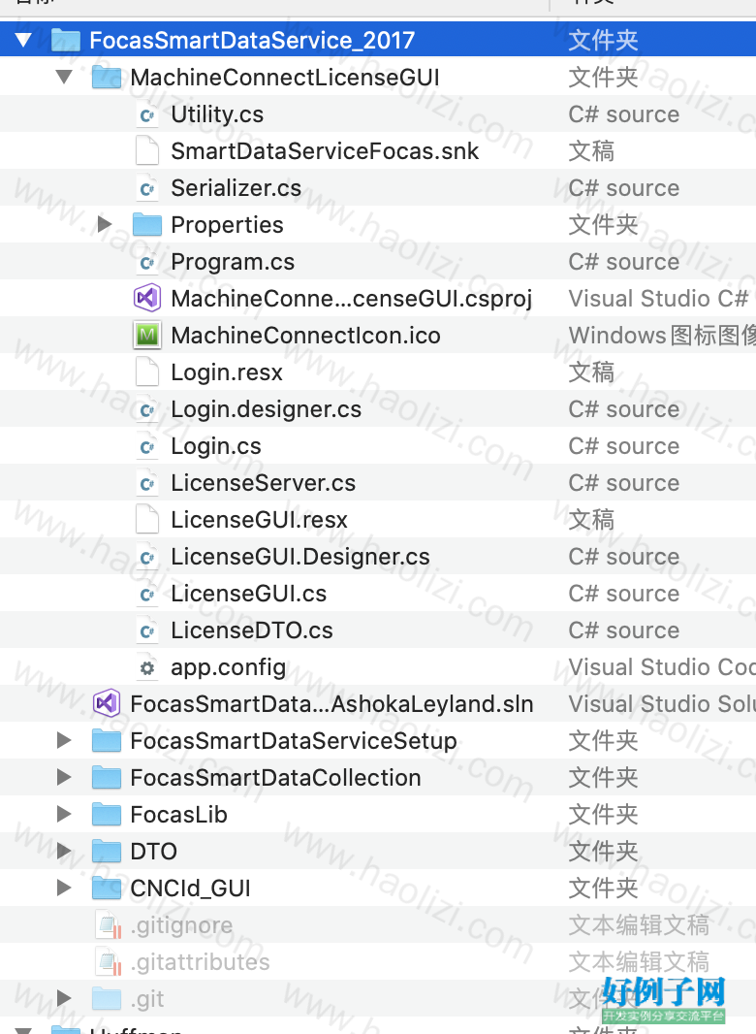Click the Login.designer.cs file icon
Screen dimensions: 756x1034
[147, 409]
